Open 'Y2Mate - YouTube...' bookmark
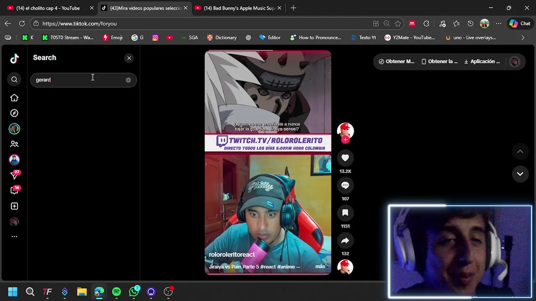 pos(410,38)
